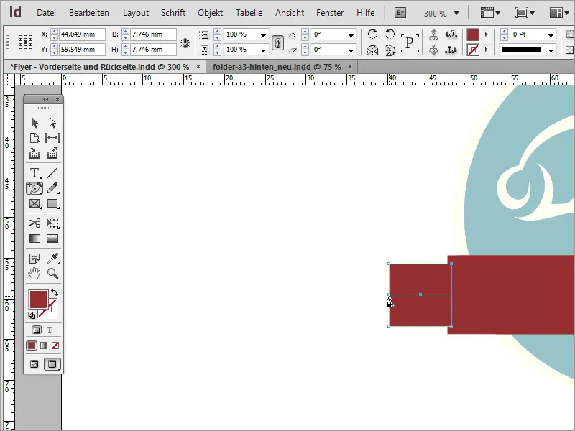Open stroke style dropdown
Screen dimensions: 575x431
click(x=551, y=50)
